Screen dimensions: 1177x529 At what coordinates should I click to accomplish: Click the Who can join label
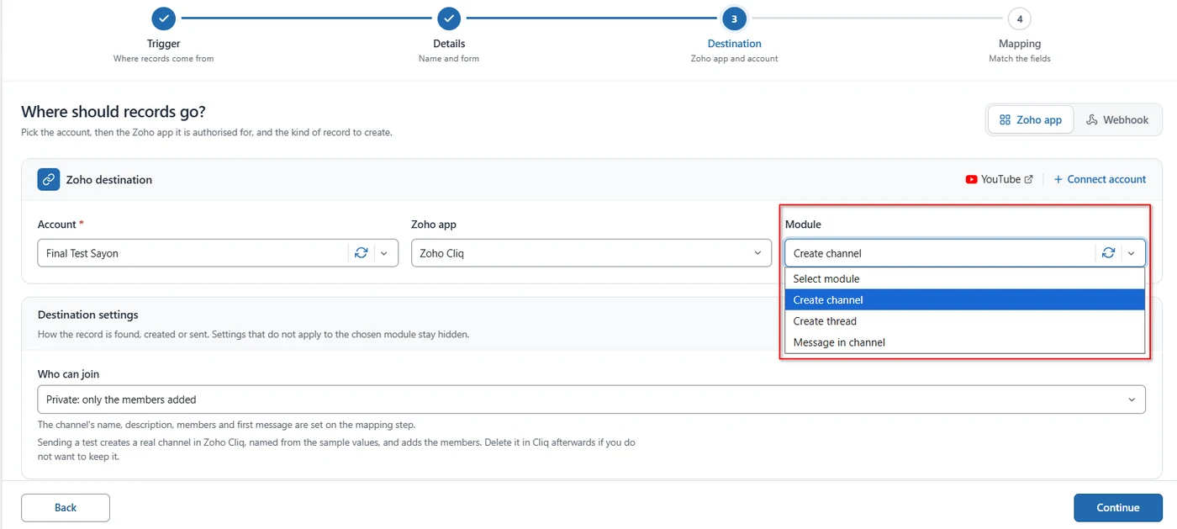(69, 373)
